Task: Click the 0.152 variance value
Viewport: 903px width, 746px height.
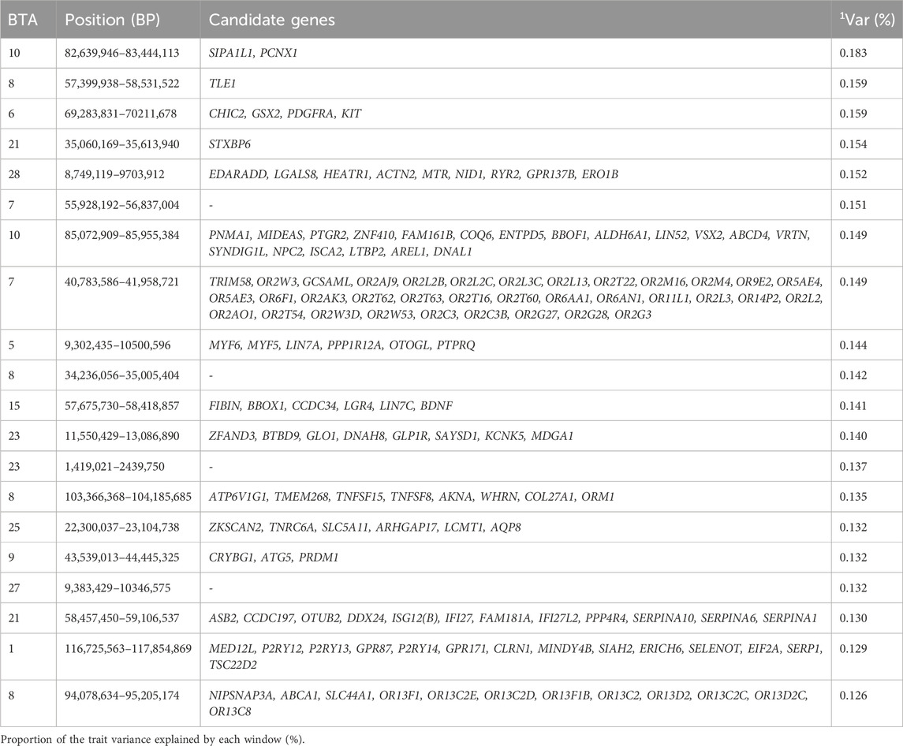Action: point(853,174)
